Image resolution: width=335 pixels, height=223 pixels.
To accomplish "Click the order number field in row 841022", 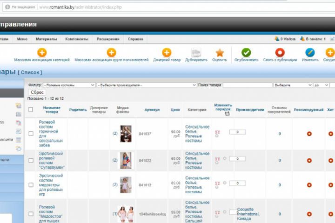I will (x=237, y=159).
